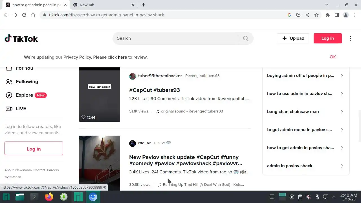Screen dimensions: 361x203
Task: Click the search magnifier icon
Action: pyautogui.click(x=246, y=38)
